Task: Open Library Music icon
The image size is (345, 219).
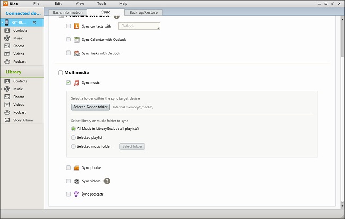Action: pos(7,89)
